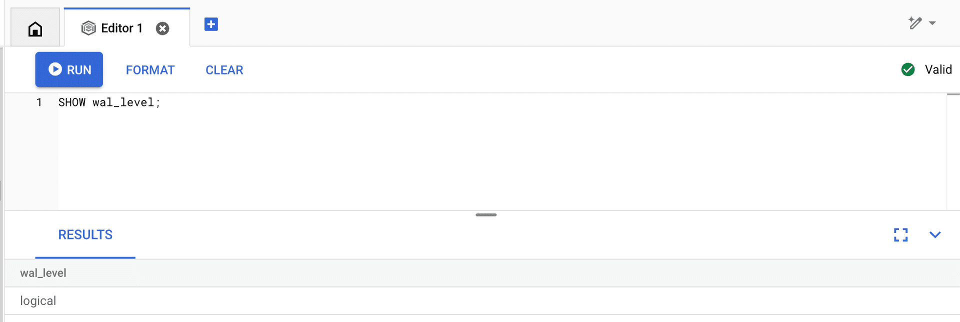Click the editor vertical scrollbar
The image size is (960, 322).
coord(953,150)
